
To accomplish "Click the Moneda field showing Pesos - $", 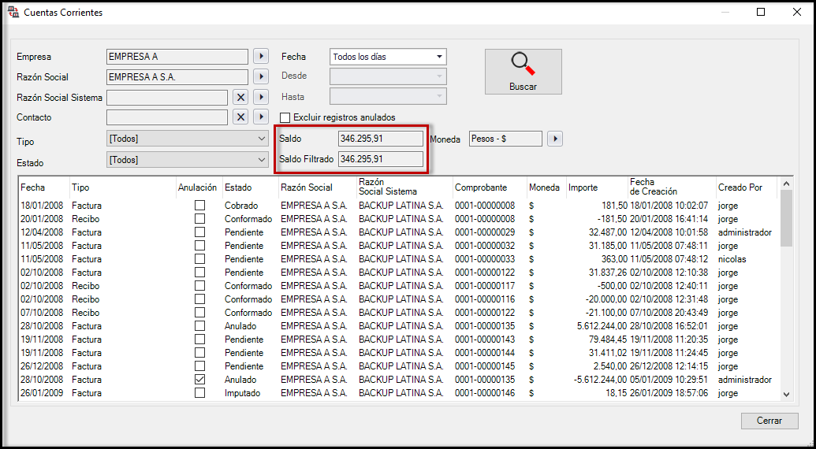I will [505, 139].
